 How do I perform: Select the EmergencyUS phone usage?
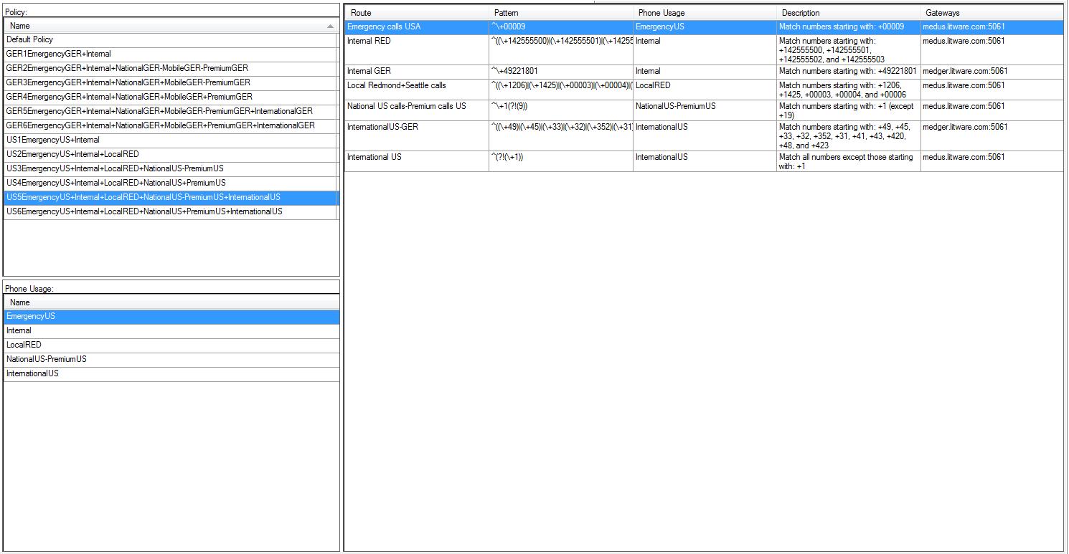point(171,317)
